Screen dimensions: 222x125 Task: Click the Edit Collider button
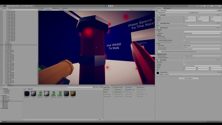click(185, 62)
